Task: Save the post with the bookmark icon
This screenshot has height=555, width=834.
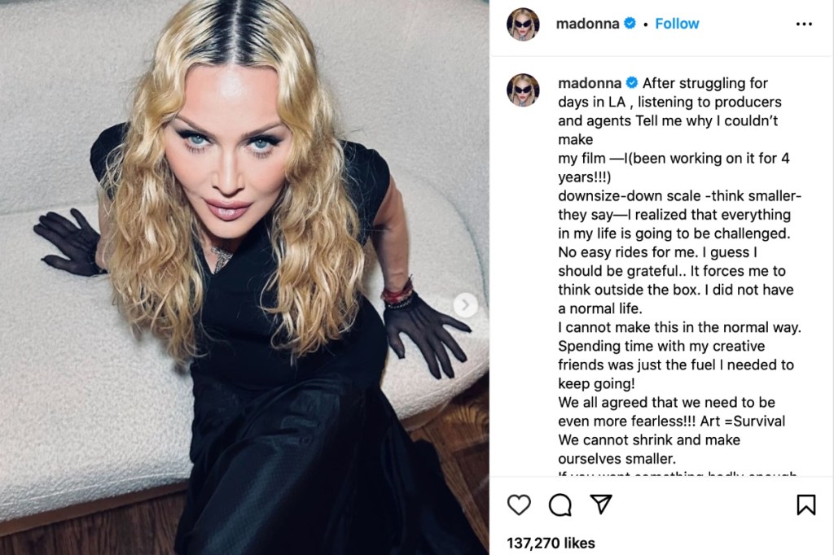Action: (805, 505)
